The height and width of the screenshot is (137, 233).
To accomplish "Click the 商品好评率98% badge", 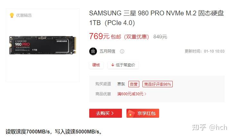I will coord(158,84).
